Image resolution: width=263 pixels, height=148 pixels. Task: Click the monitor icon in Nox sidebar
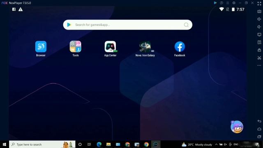pos(259,35)
